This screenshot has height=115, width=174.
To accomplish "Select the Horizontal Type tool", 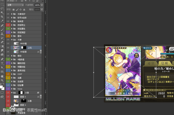I will (x=2, y=63).
